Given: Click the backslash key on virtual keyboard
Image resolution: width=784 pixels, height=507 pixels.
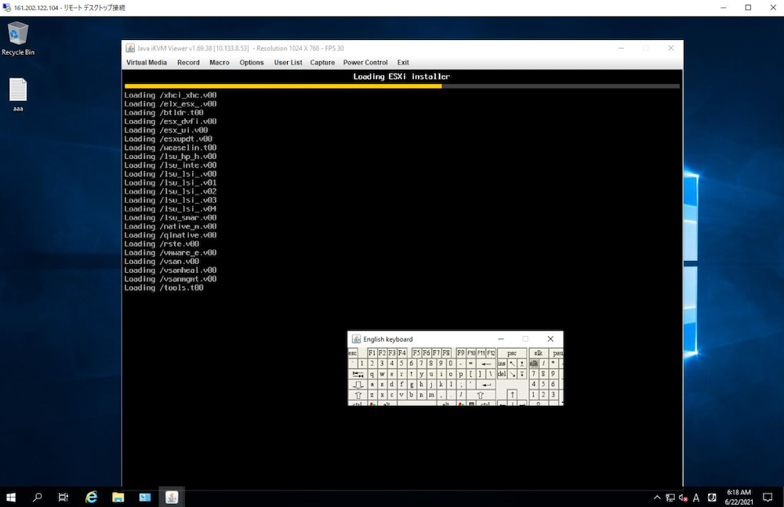Looking at the screenshot, I should point(491,374).
